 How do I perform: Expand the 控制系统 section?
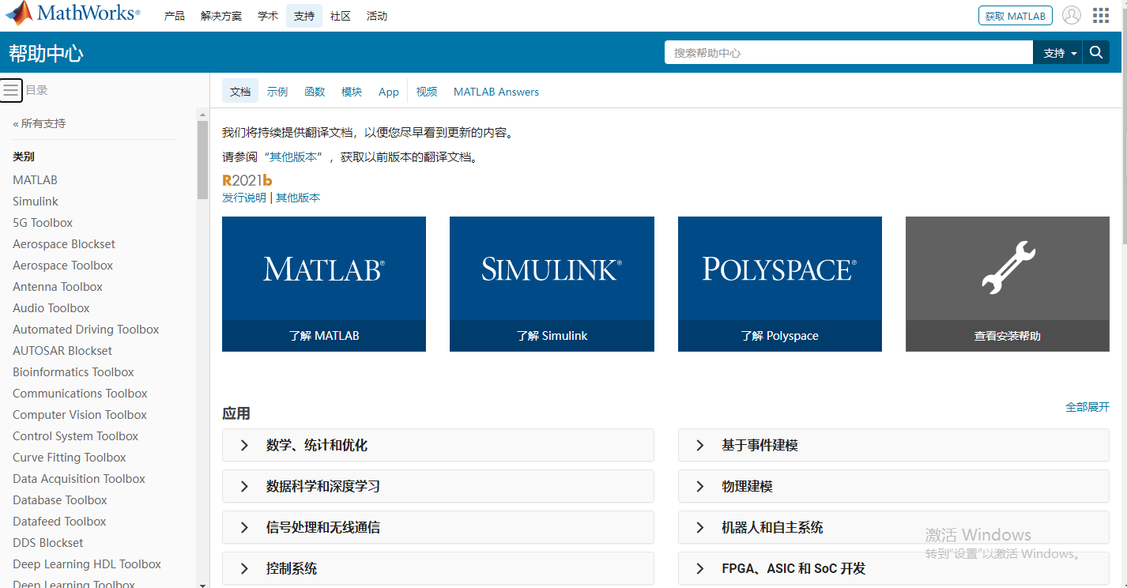(x=438, y=568)
